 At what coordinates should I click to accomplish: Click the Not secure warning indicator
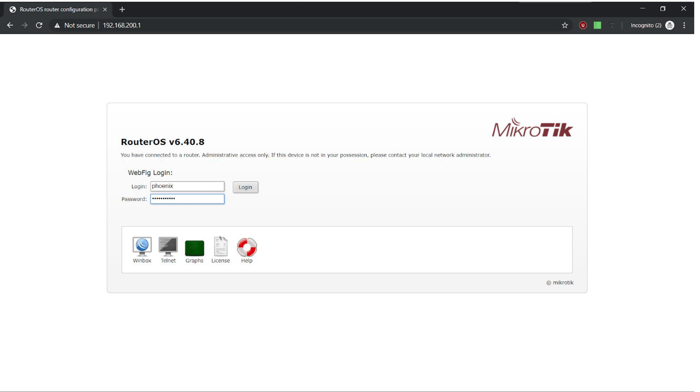(74, 25)
